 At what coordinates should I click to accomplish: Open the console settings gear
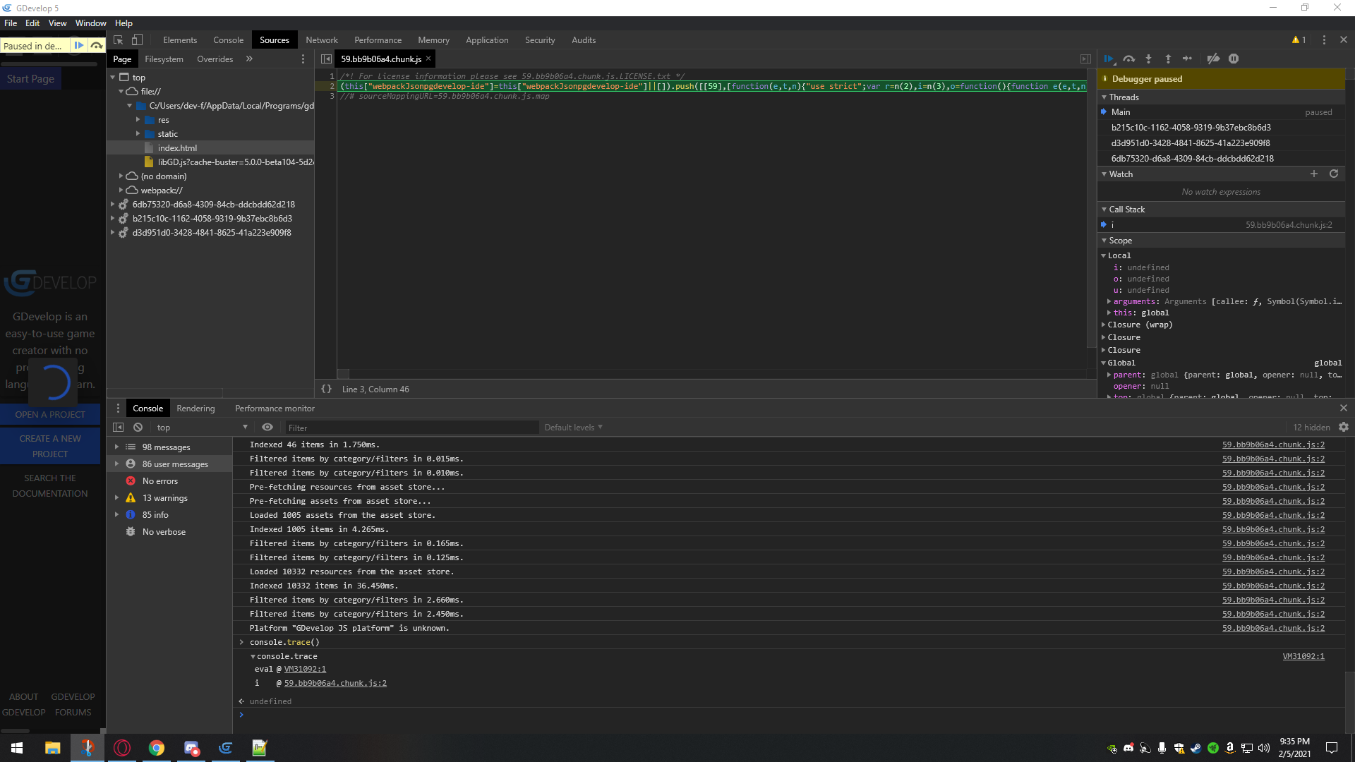click(1343, 427)
